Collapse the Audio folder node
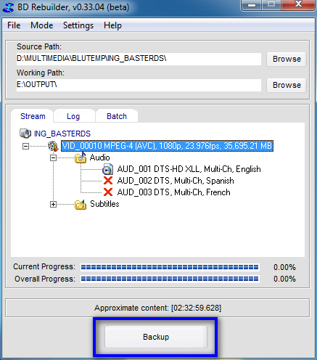This screenshot has height=360, width=317. click(x=53, y=158)
